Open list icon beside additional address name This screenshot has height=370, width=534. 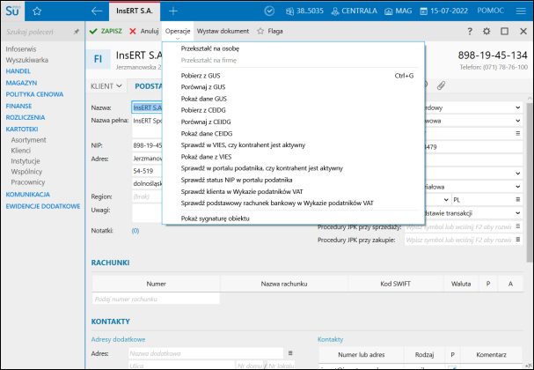(290, 353)
